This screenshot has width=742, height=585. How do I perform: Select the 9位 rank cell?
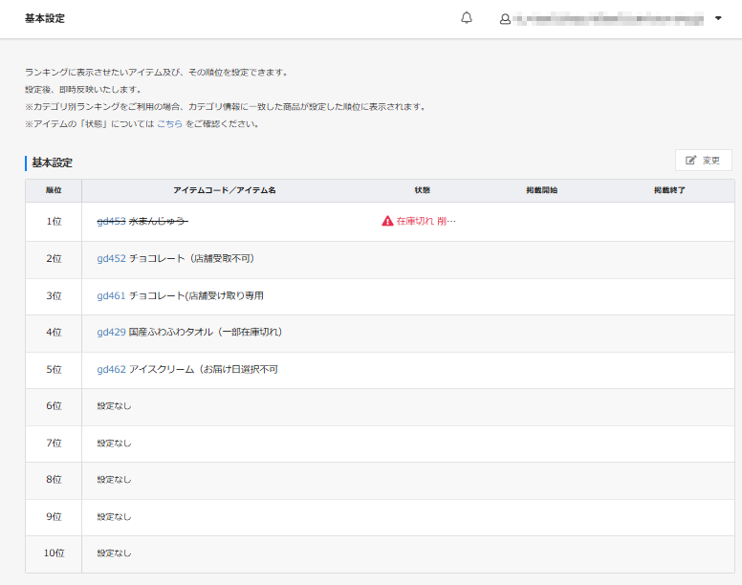coord(54,517)
